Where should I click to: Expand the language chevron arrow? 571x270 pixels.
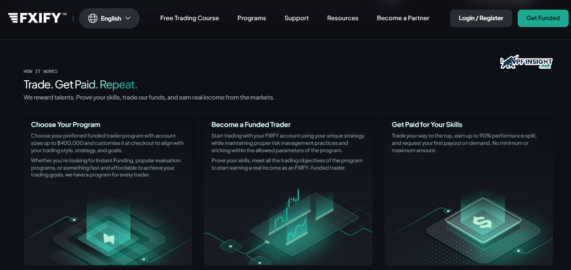128,18
